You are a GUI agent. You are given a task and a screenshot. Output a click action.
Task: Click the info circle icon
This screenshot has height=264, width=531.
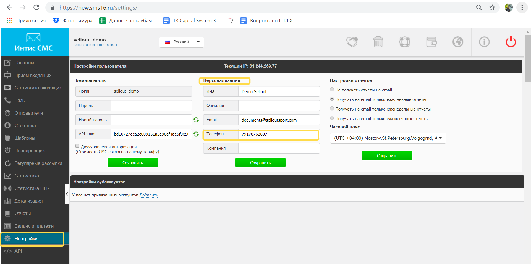484,42
